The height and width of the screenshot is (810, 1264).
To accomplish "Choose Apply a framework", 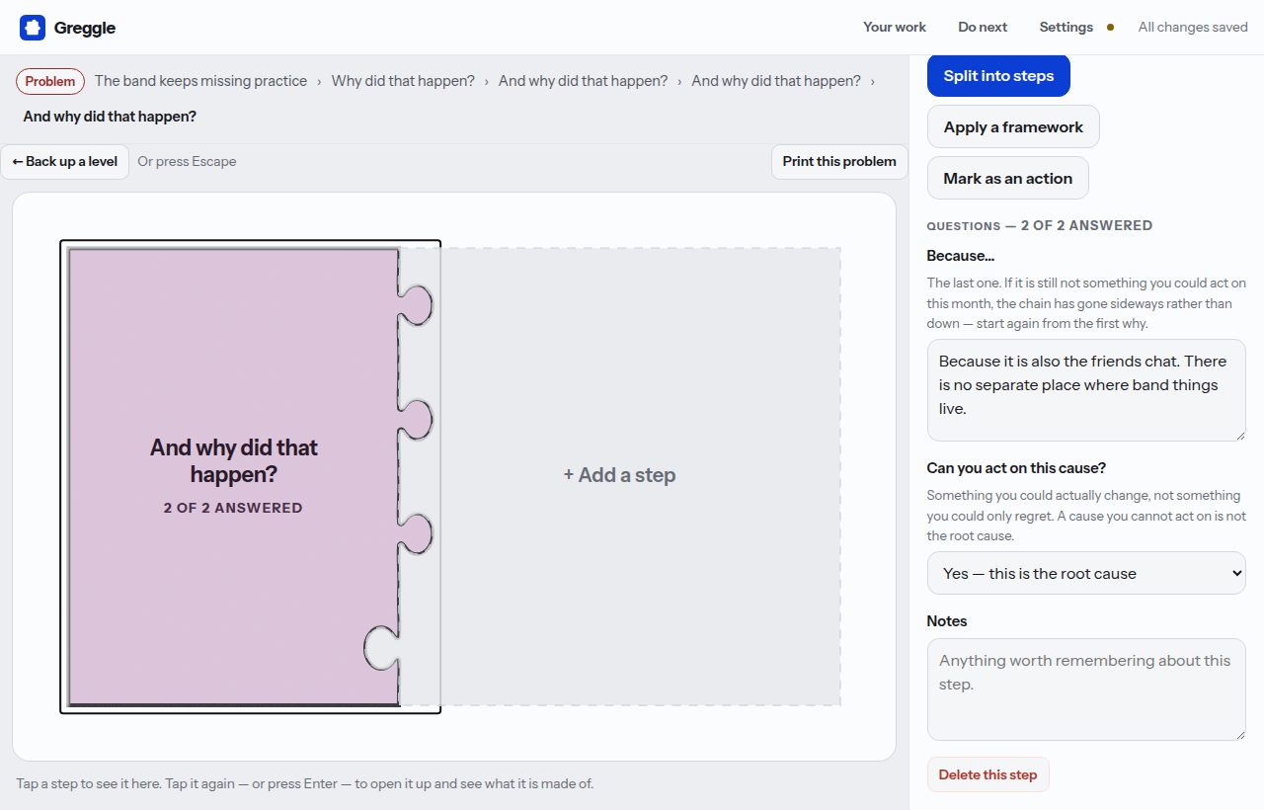I will click(x=1013, y=126).
